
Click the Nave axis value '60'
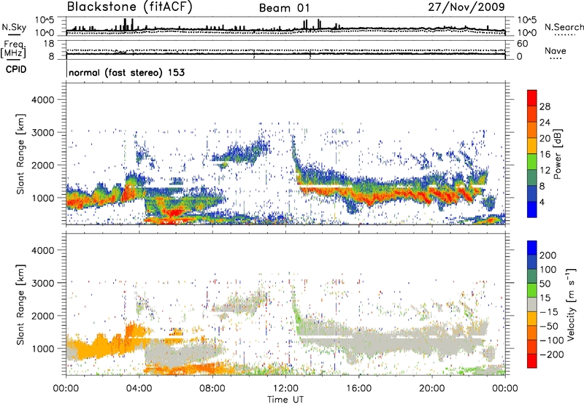(522, 44)
